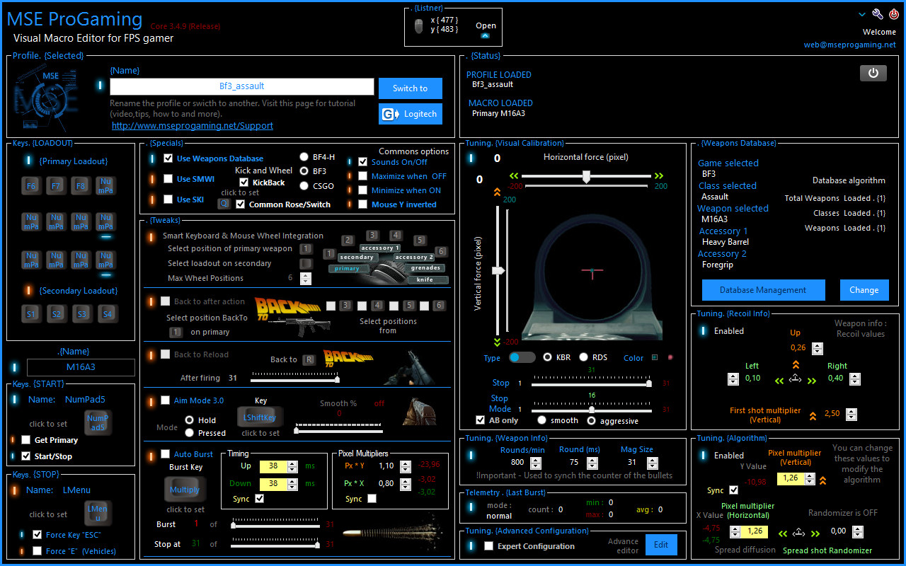Click the S3 secondary loadout key
The width and height of the screenshot is (906, 566).
coord(81,313)
